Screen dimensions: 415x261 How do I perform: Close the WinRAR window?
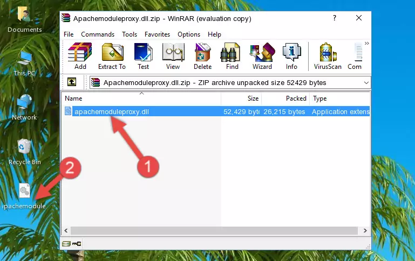359,18
